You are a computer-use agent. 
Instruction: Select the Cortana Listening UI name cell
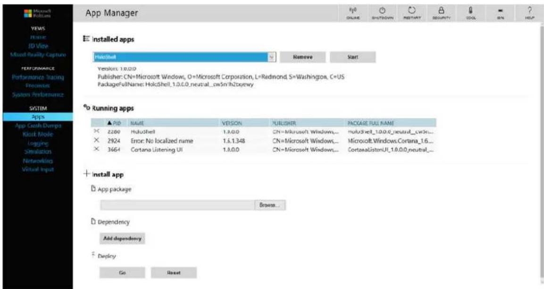point(157,149)
